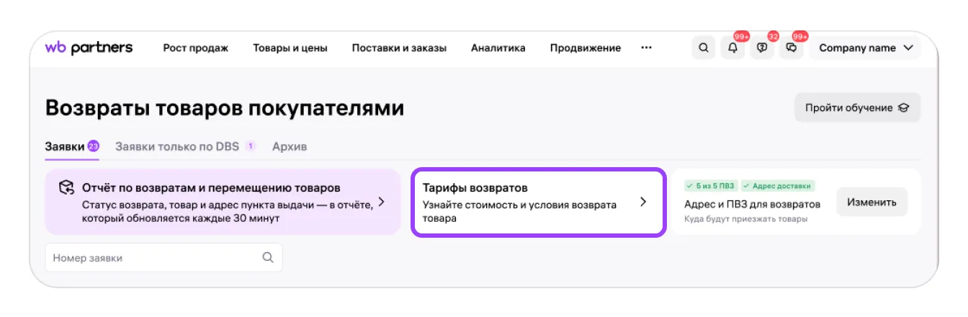Expand the Company name dropdown

pos(866,48)
